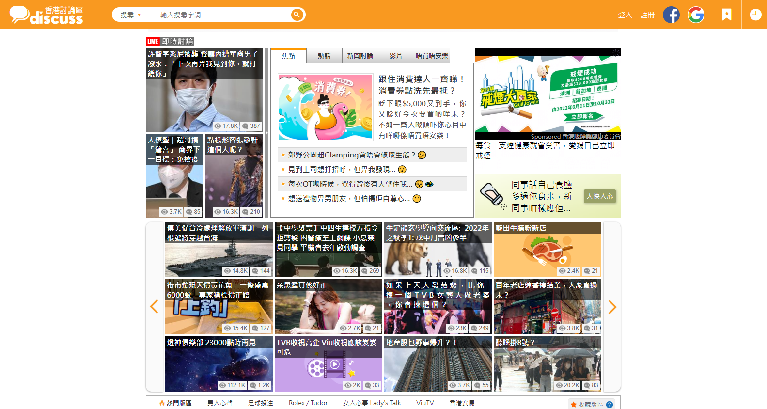Click the 熱門版區 flame menu item
Image resolution: width=767 pixels, height=409 pixels.
point(175,403)
